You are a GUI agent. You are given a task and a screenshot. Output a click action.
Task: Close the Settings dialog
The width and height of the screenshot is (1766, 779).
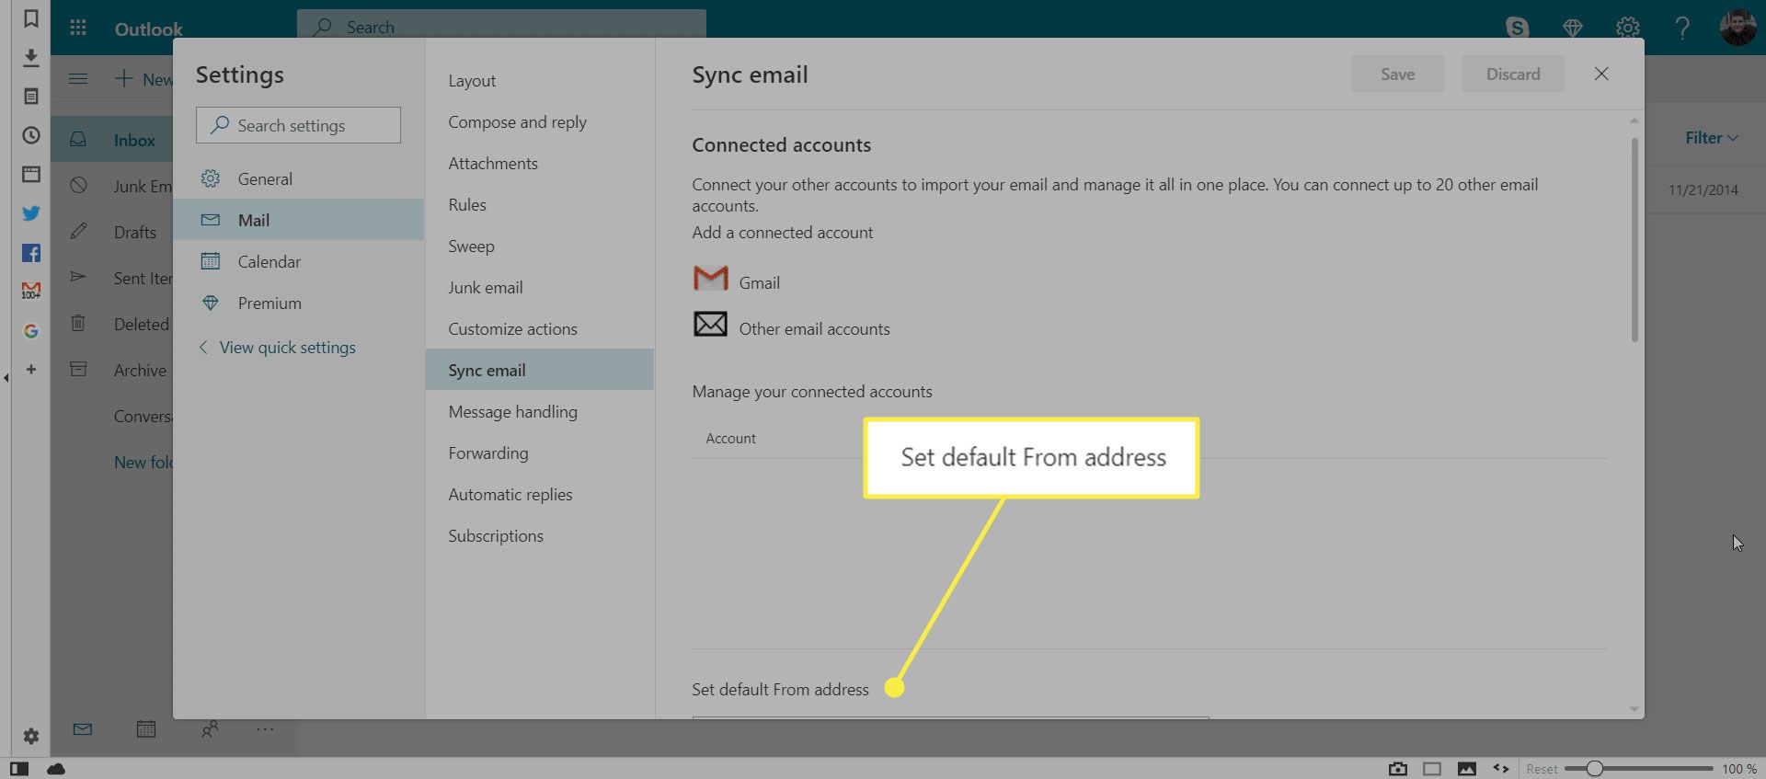click(1601, 74)
